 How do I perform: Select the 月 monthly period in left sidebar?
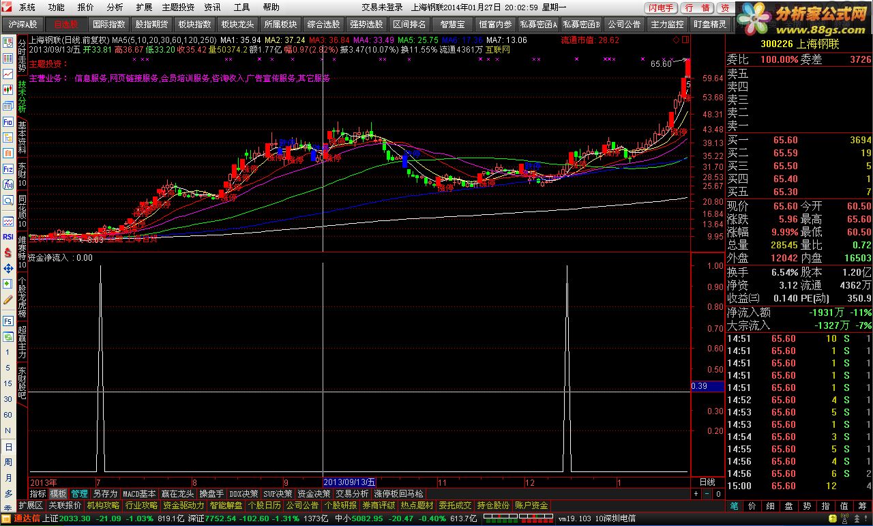coord(8,478)
